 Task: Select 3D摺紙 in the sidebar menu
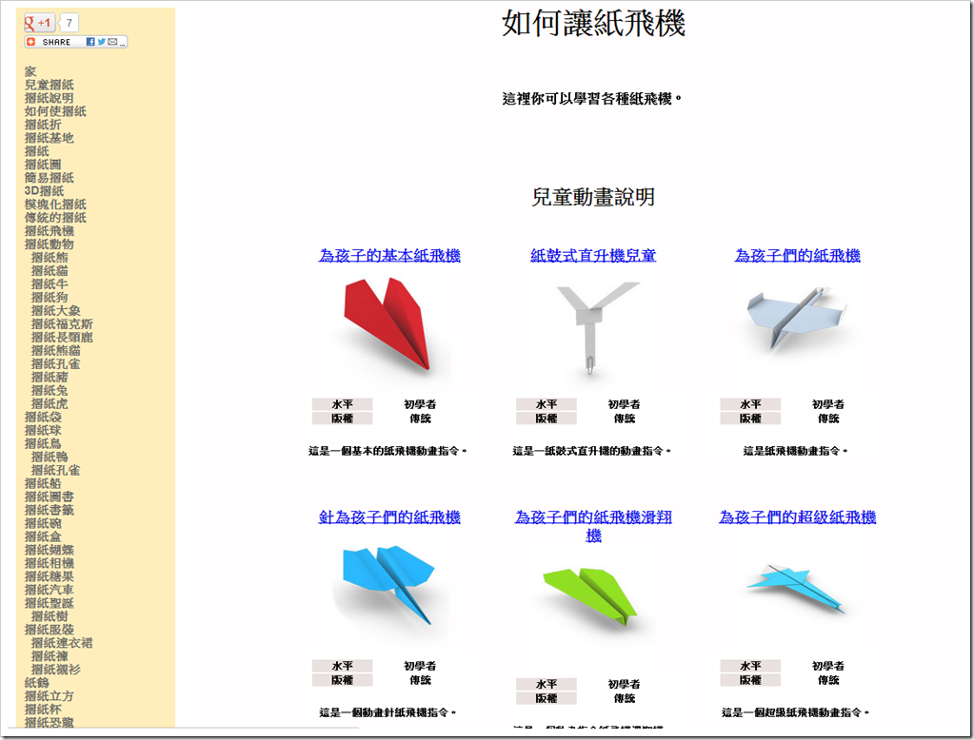tap(44, 191)
